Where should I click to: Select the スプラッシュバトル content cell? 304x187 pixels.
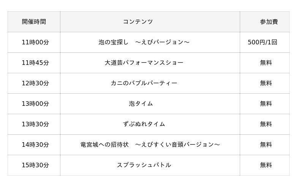(144, 165)
